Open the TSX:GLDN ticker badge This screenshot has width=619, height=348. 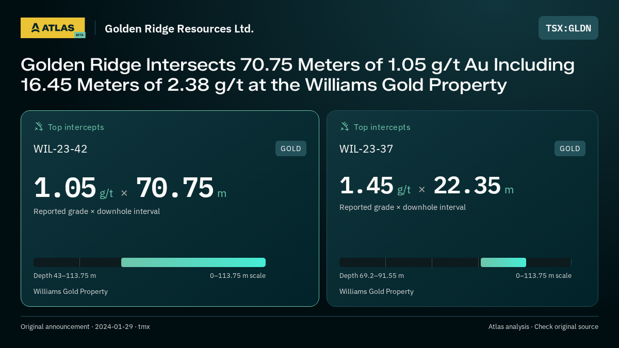(568, 28)
